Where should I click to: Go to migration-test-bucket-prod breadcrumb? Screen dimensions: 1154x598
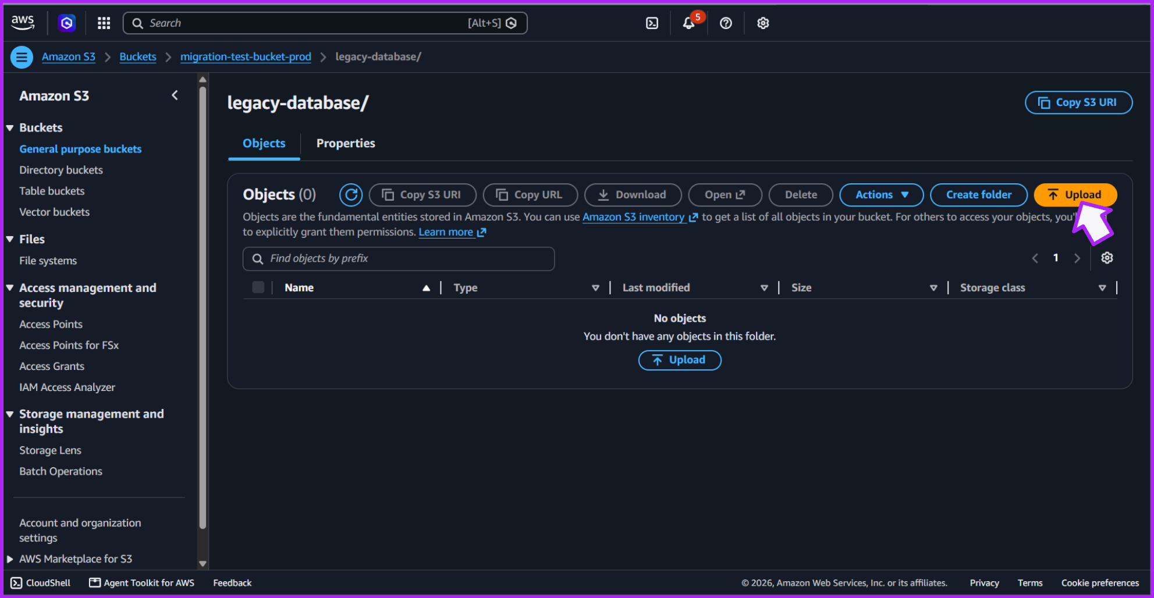[x=246, y=57]
